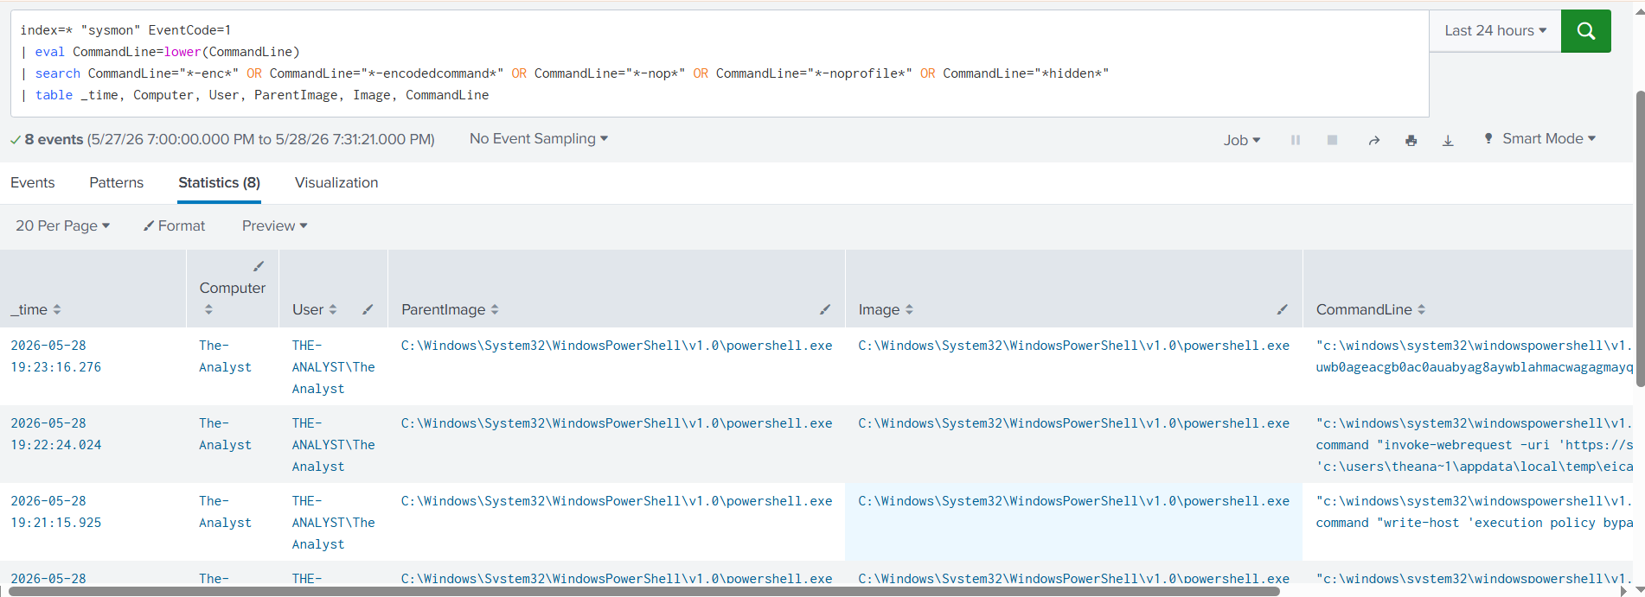1645x597 pixels.
Task: Export results with download icon
Action: 1448,140
